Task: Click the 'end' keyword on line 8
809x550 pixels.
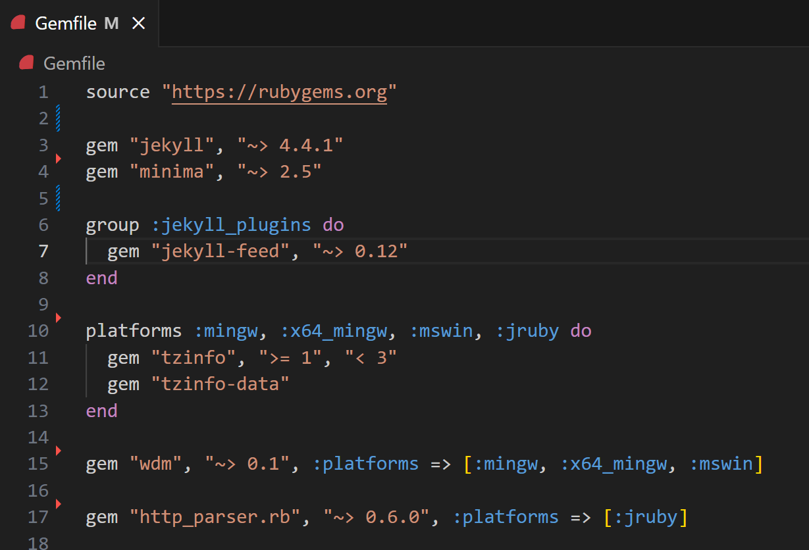Action: pyautogui.click(x=102, y=278)
